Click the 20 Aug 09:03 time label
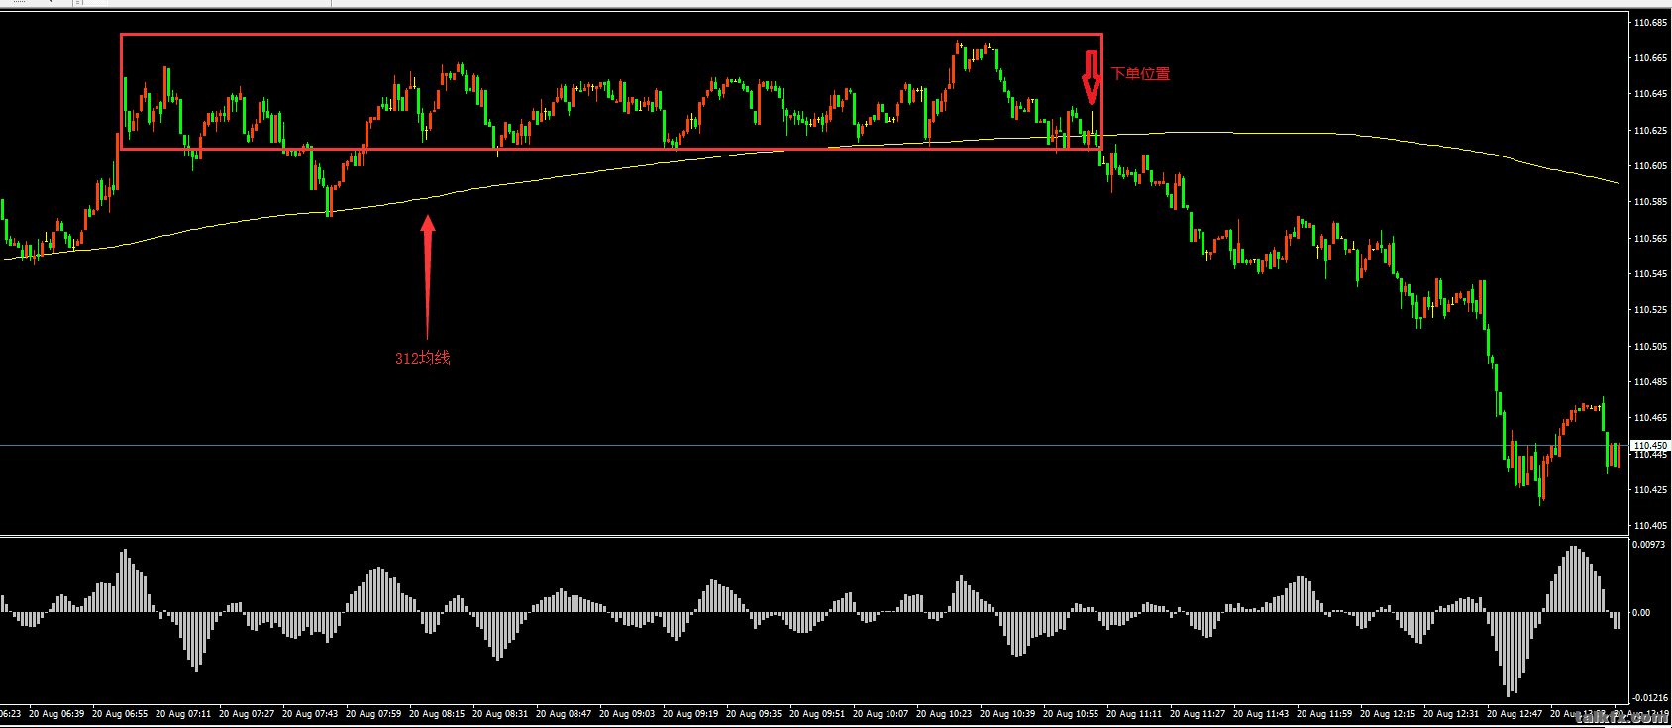The width and height of the screenshot is (1672, 728). [627, 714]
